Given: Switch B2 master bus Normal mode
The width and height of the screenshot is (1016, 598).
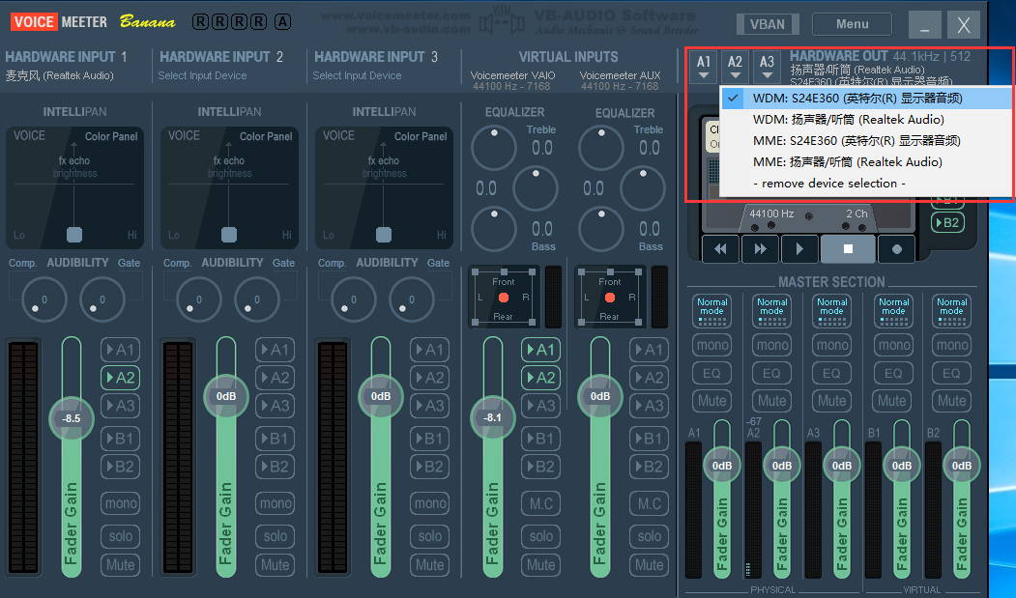Looking at the screenshot, I should [x=952, y=311].
